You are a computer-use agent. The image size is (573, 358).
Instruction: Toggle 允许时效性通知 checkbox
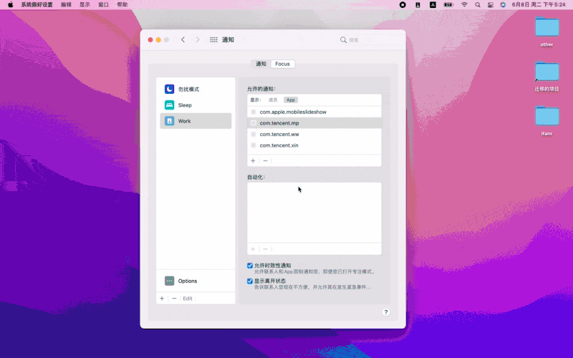coord(250,266)
